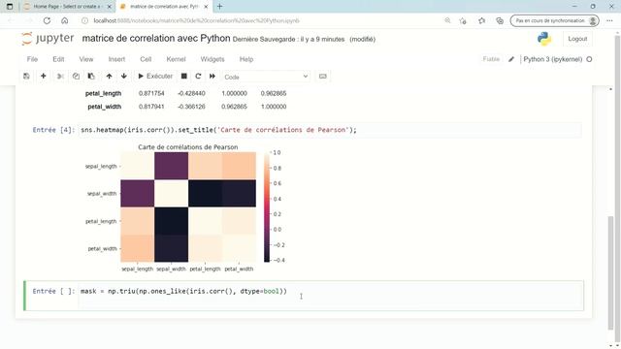
Task: Open browser collections icon
Action: tap(500, 20)
